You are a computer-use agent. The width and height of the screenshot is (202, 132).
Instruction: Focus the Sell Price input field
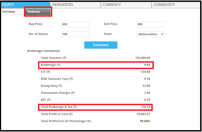[x=151, y=24]
